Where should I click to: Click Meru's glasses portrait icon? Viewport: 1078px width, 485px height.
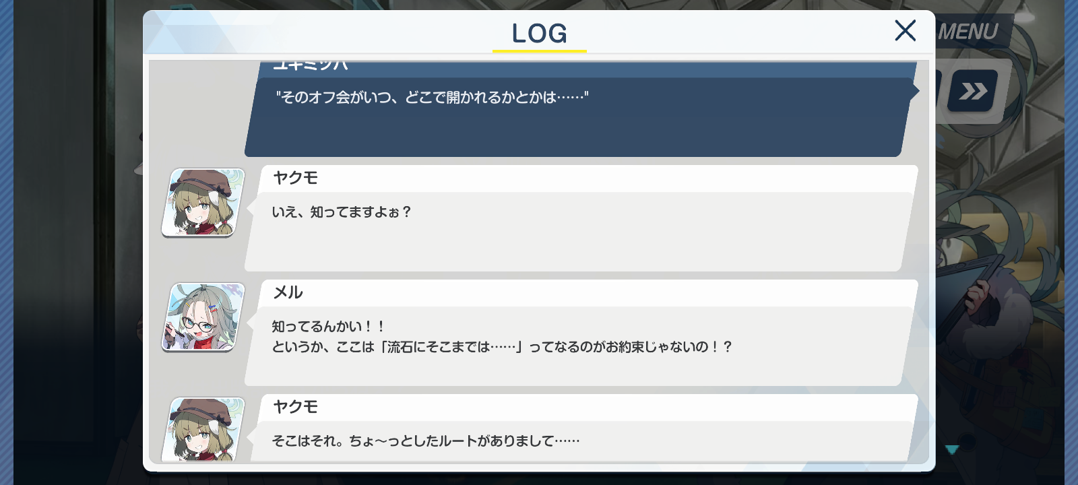tap(203, 317)
